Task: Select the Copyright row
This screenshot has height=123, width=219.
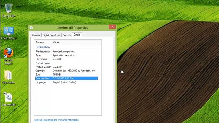Action: 66,71
